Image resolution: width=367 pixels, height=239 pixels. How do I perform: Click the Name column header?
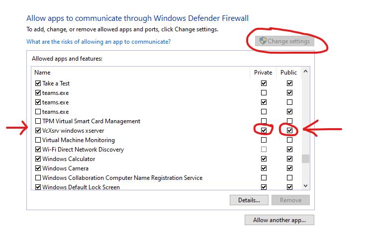(x=42, y=73)
